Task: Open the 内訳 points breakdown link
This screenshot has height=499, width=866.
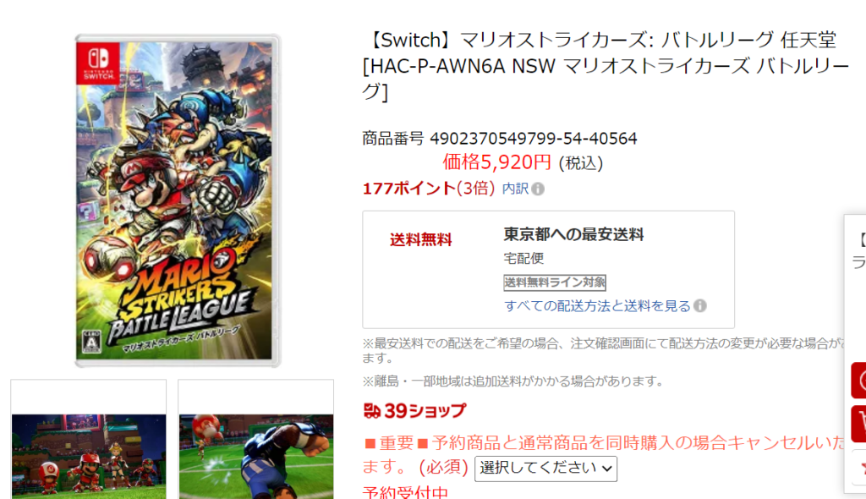Action: pos(515,189)
